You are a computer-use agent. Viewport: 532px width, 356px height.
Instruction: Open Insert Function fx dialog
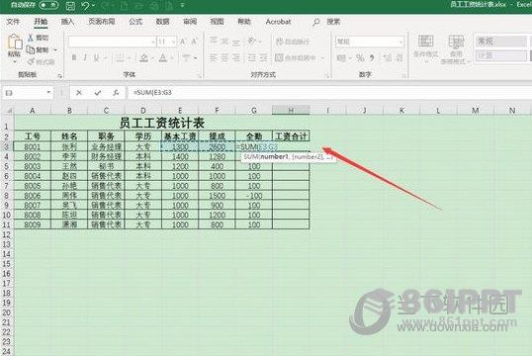tap(116, 93)
